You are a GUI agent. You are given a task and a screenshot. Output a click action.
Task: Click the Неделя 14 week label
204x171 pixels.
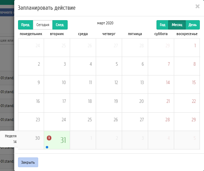11,139
